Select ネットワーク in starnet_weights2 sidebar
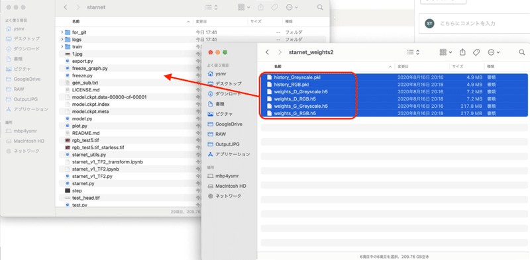 (x=225, y=196)
